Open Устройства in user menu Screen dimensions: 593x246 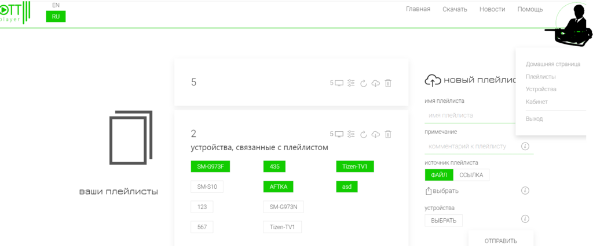click(541, 89)
